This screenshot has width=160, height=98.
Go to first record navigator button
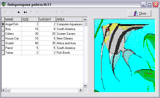pos(6,12)
